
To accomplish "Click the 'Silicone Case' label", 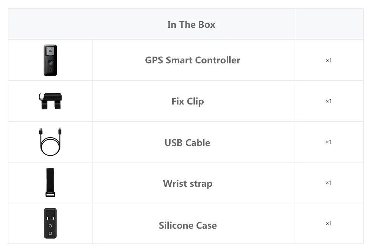I will click(x=188, y=225).
